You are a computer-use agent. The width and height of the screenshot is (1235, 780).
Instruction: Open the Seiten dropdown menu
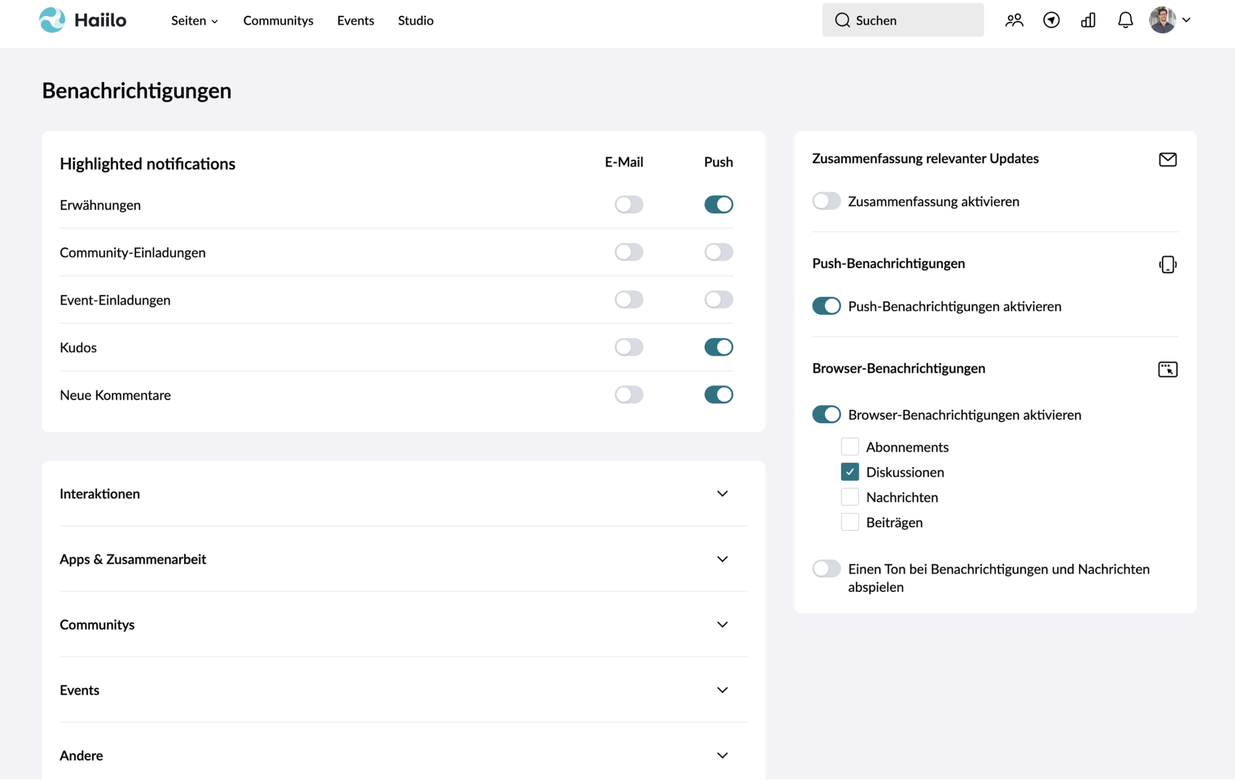[x=194, y=20]
